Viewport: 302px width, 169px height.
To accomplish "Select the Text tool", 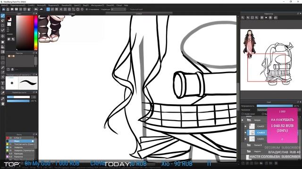I will tap(2, 83).
